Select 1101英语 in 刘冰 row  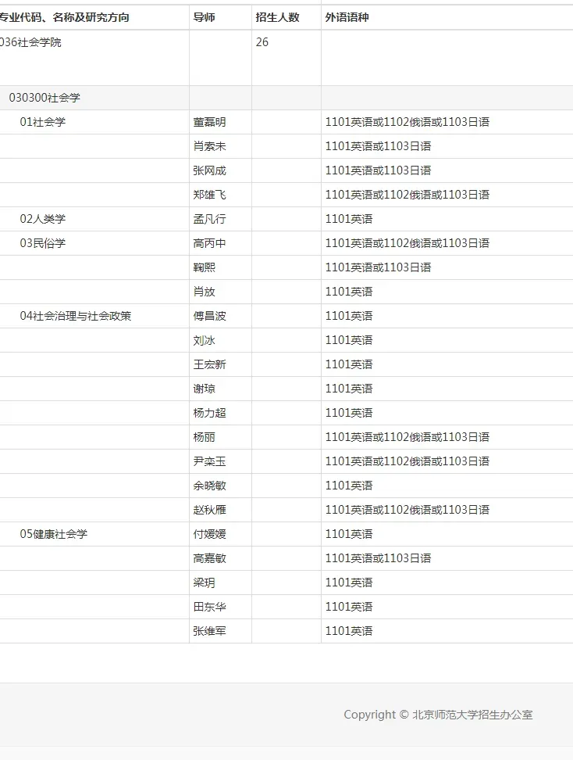click(x=349, y=340)
